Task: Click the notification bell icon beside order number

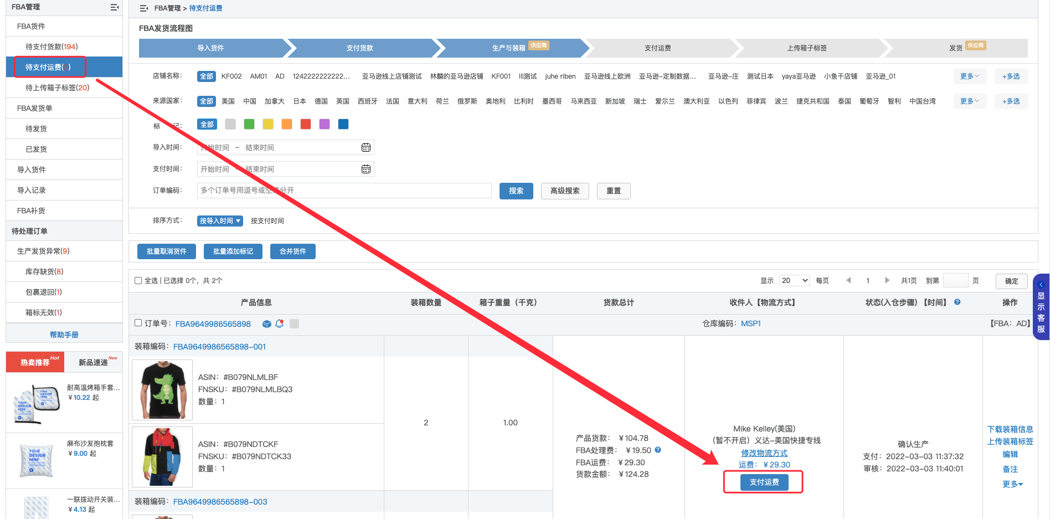Action: pyautogui.click(x=280, y=323)
